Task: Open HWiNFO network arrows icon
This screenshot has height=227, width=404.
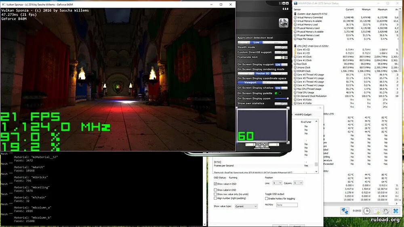Action: [345, 211]
